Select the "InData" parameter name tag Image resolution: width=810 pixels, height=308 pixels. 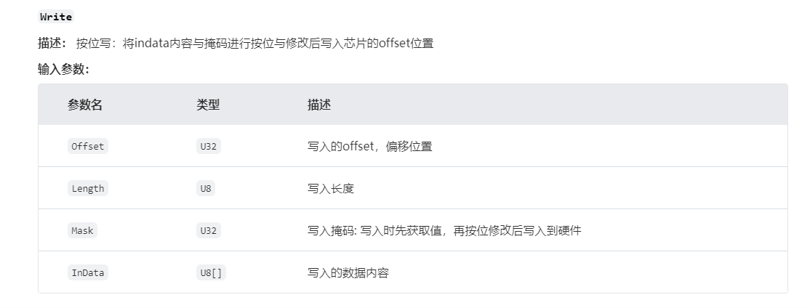[87, 272]
